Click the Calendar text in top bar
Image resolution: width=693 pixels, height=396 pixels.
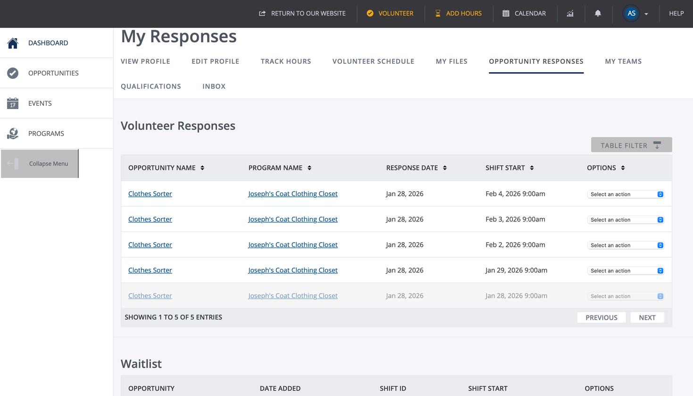click(530, 13)
